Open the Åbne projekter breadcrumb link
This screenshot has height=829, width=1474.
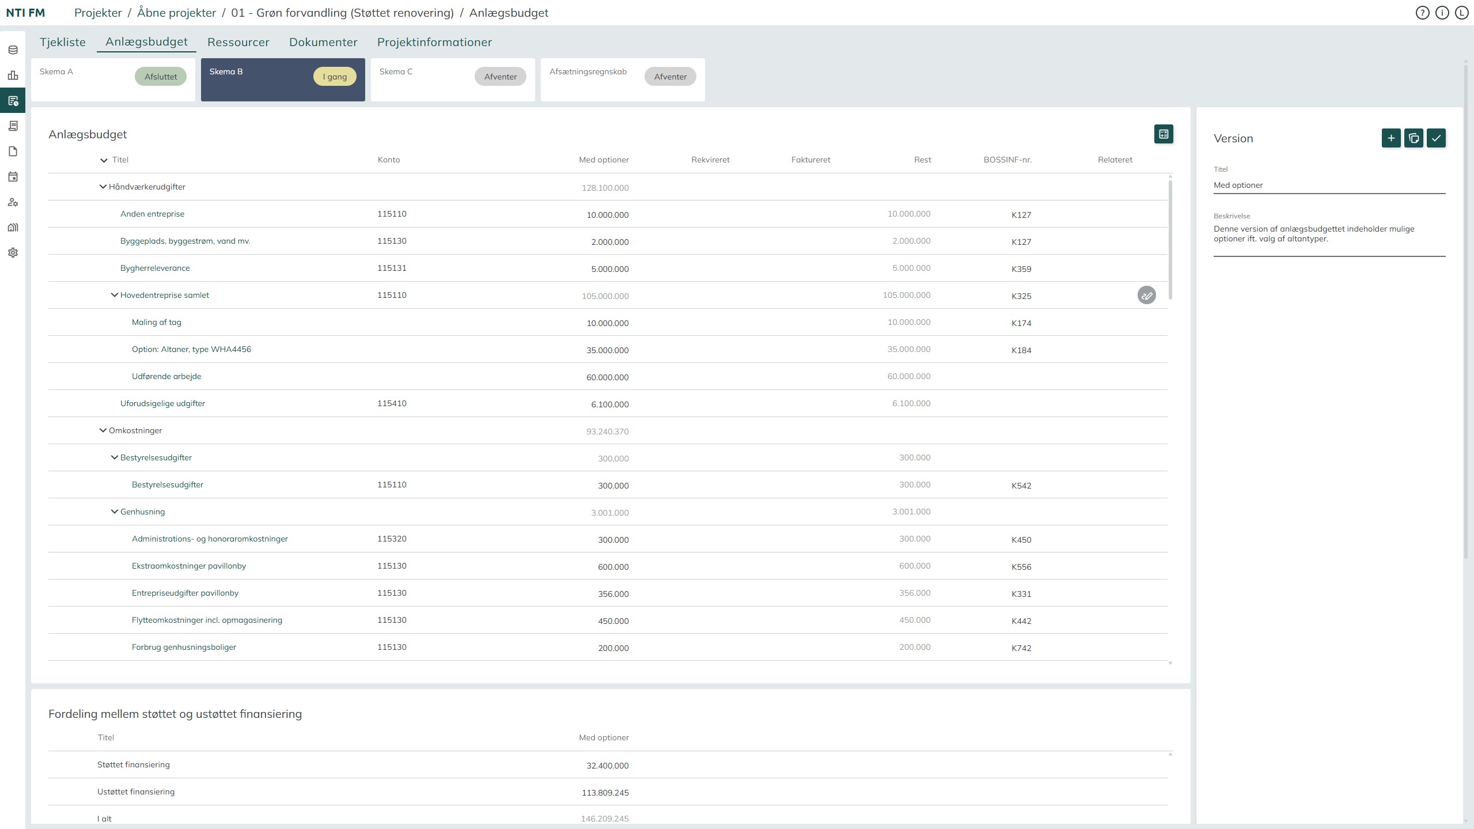coord(176,13)
